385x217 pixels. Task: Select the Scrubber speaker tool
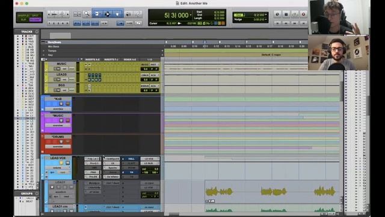tap(128, 14)
